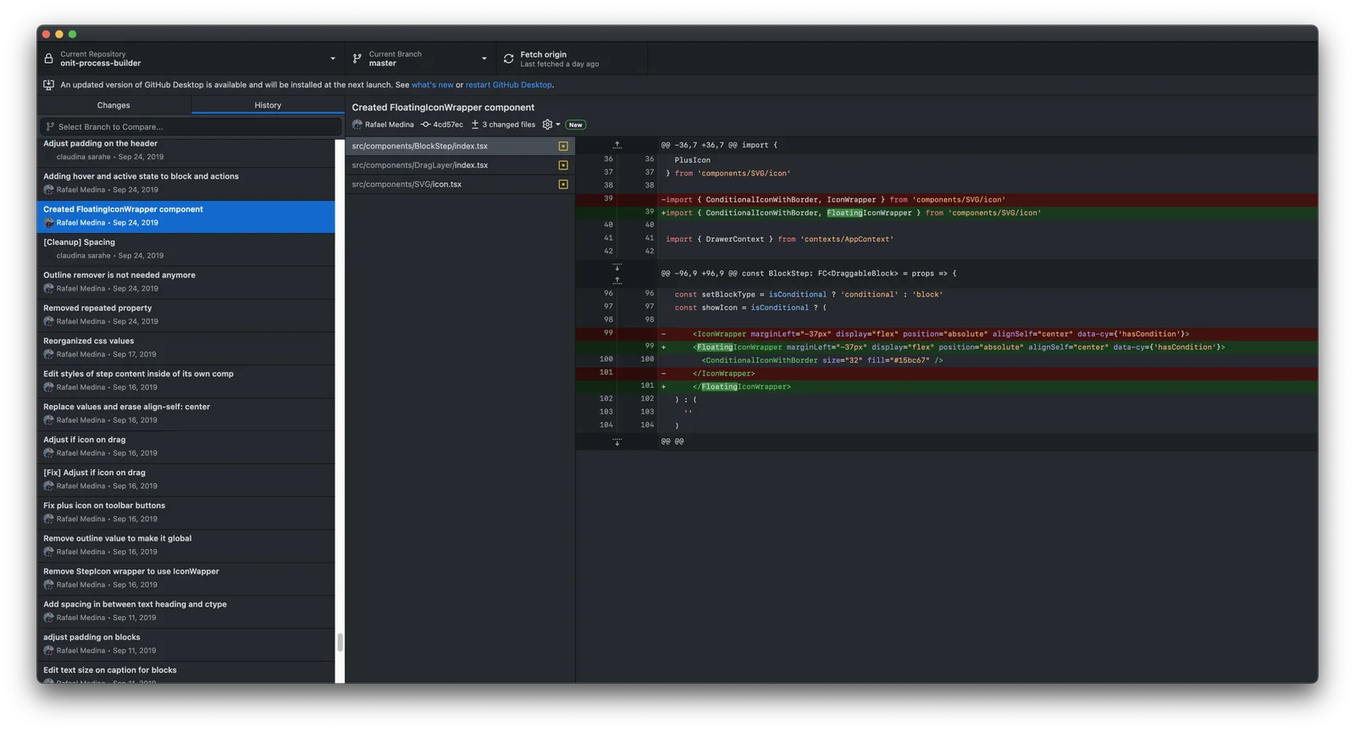Select commit Reorganized css values
The width and height of the screenshot is (1355, 732).
coord(186,348)
